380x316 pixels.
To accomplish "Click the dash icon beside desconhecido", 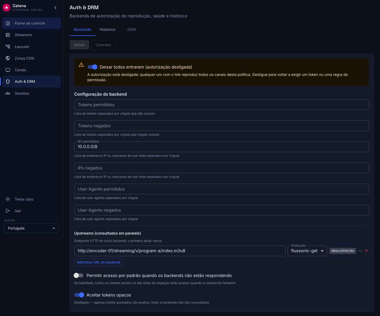I will [x=360, y=251].
